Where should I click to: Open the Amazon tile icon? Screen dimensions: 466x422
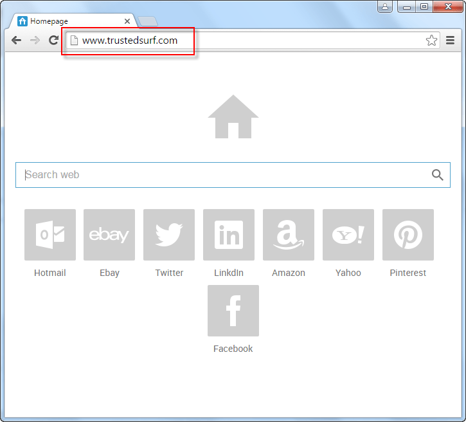click(x=289, y=235)
